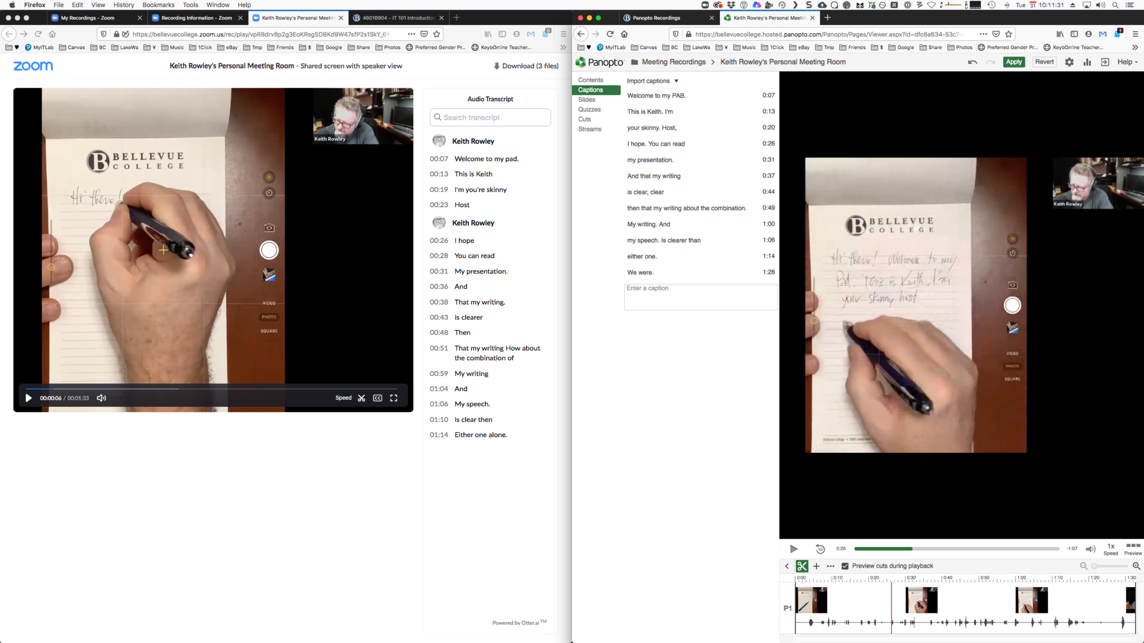
Task: Click the Search transcript field
Action: [x=490, y=117]
